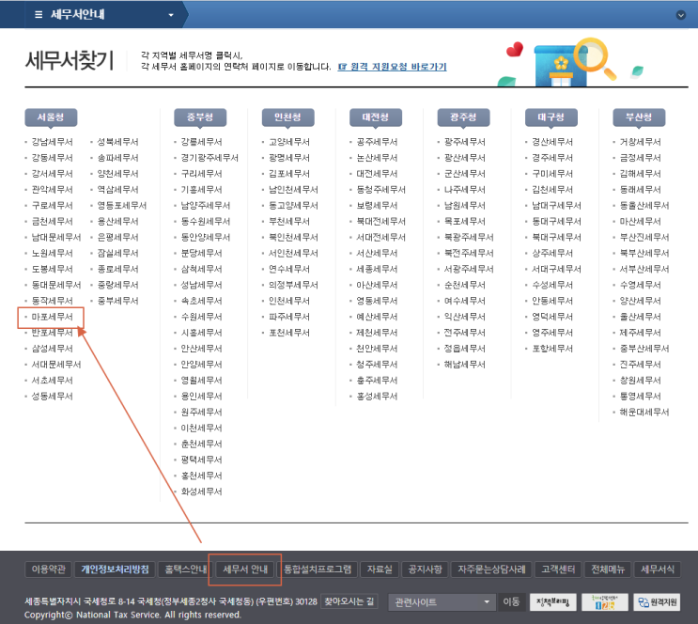
Task: Click 홈택스안내 footer item
Action: [186, 569]
